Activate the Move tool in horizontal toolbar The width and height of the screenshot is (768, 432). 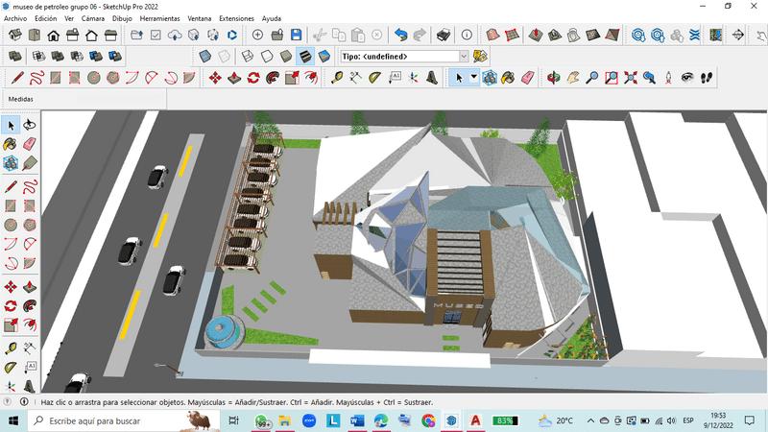215,78
